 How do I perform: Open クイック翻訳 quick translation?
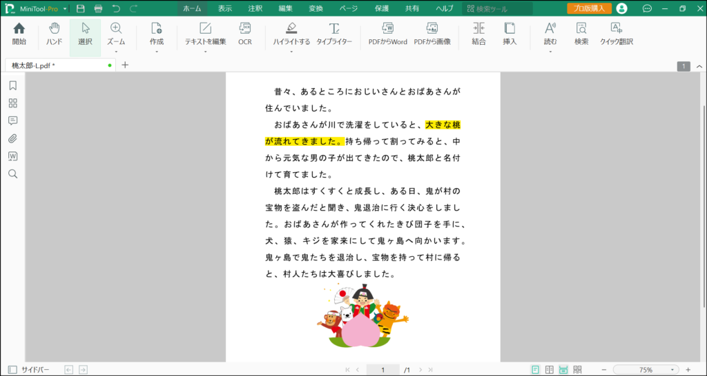(x=617, y=34)
